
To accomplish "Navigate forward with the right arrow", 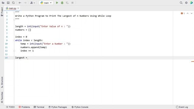I will (25, 3).
